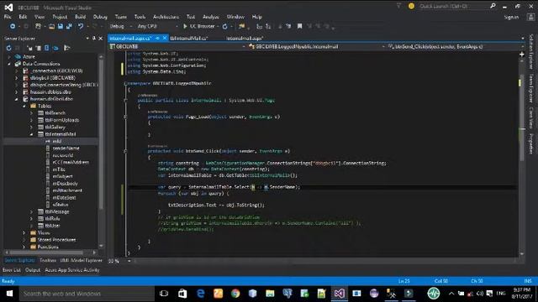
Task: Click the Navigate Backward toolbar icon
Action: pos(13,26)
